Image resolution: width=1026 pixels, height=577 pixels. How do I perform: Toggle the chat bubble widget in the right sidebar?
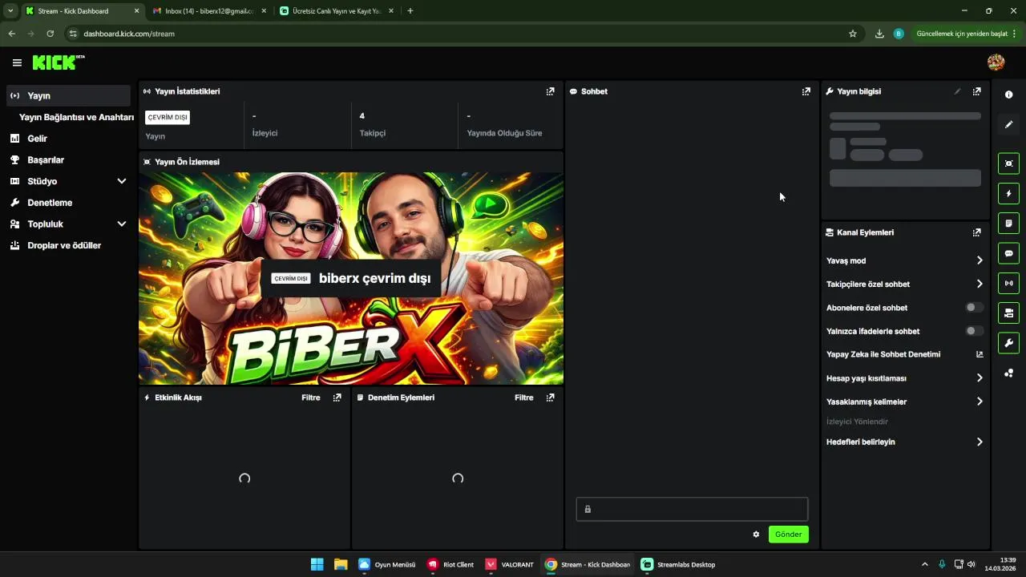(x=1008, y=253)
